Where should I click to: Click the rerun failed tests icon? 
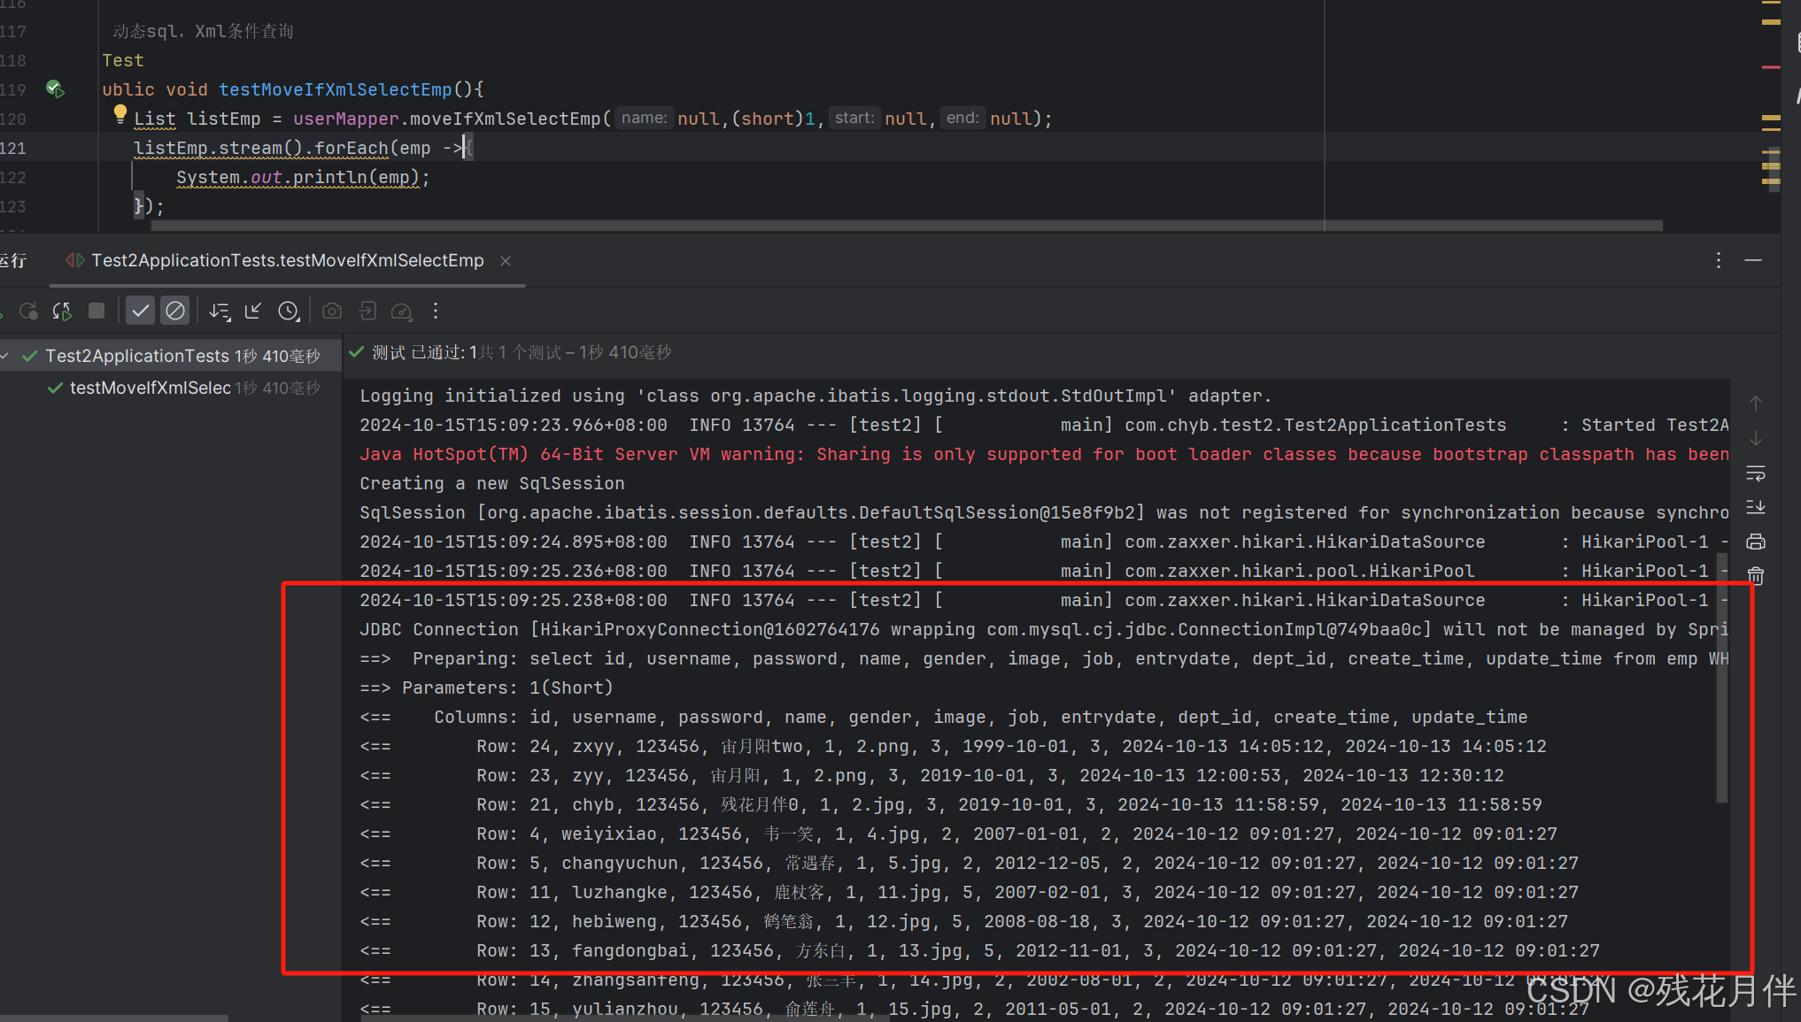pyautogui.click(x=28, y=311)
